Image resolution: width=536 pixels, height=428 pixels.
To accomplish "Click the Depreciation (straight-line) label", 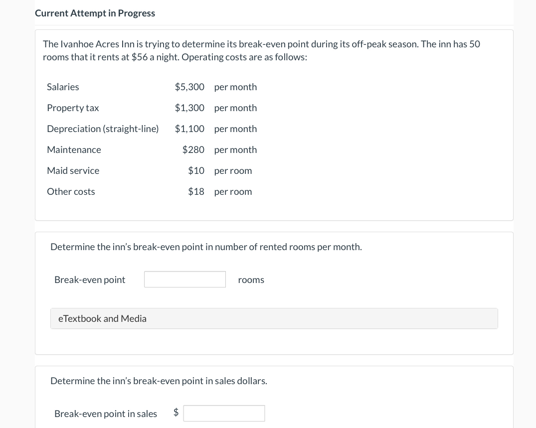I will 103,129.
